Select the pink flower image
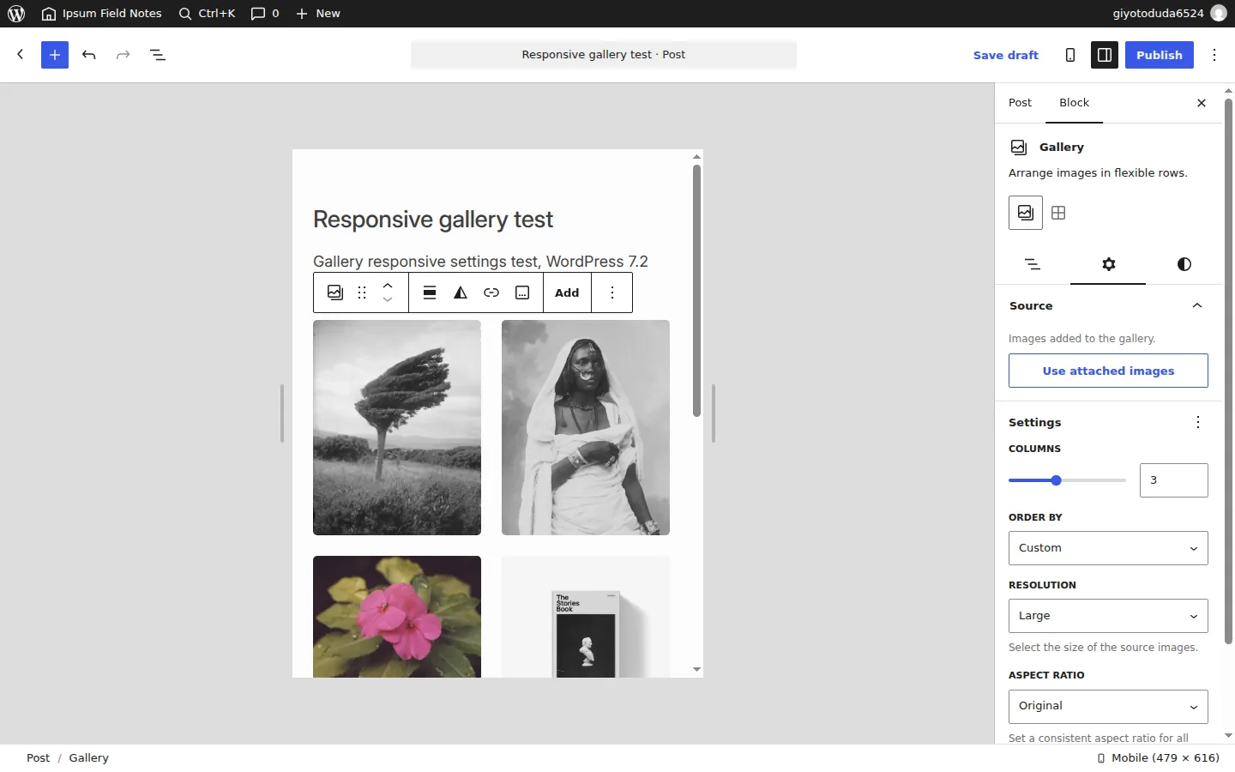This screenshot has height=772, width=1235. pyautogui.click(x=397, y=617)
